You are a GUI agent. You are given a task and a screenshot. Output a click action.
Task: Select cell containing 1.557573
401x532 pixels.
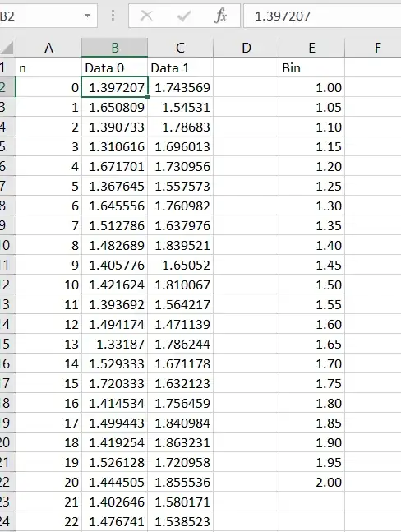(180, 186)
